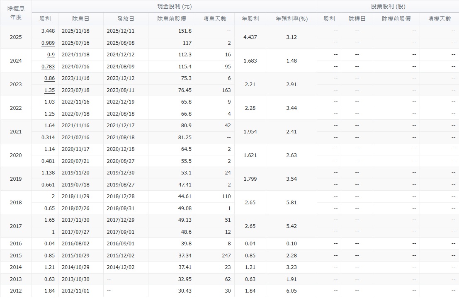459x298 pixels.
Task: Open the 0.86 dividend link for 2023
Action: pos(49,78)
